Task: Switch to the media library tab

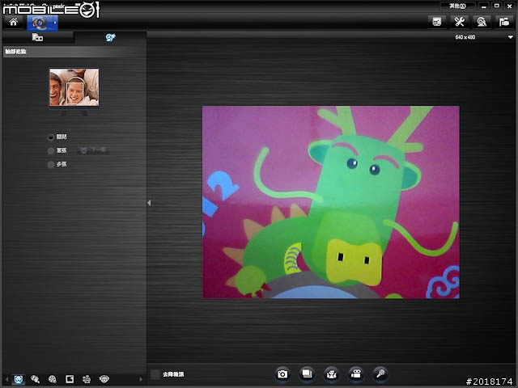Action: [x=37, y=38]
